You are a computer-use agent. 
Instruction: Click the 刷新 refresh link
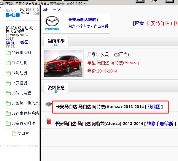pyautogui.click(x=11, y=46)
